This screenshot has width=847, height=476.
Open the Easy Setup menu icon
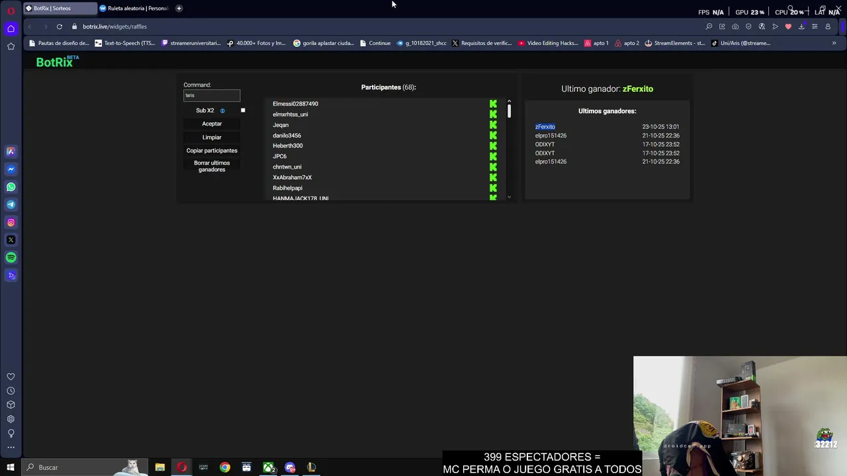pyautogui.click(x=815, y=26)
